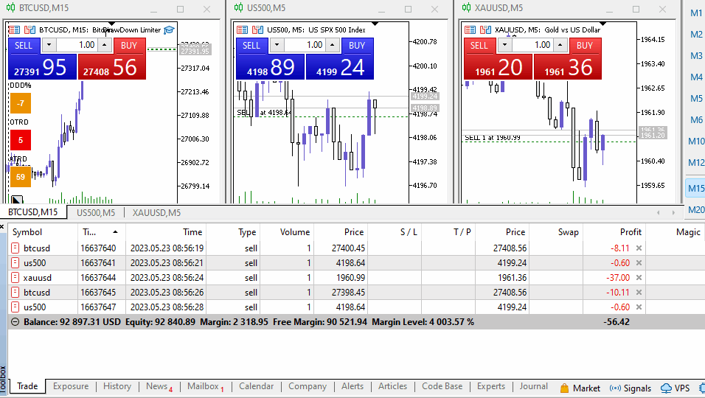Click the first btcusd row sell icon

coord(15,248)
